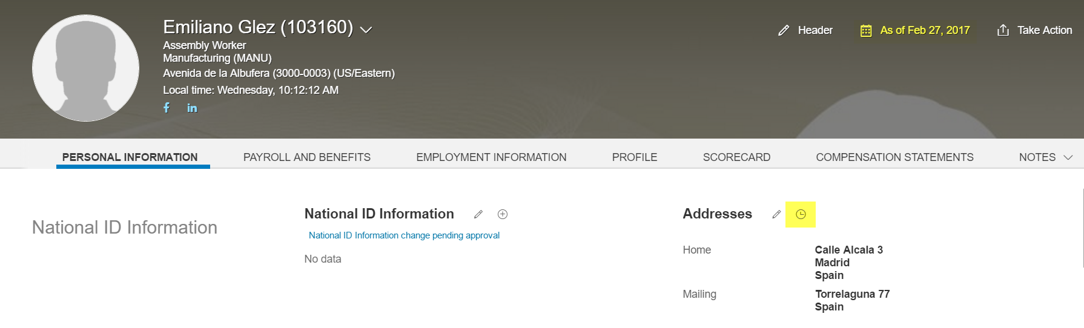Screen dimensions: 1084x328
Task: Open the LinkedIn profile icon
Action: click(192, 108)
